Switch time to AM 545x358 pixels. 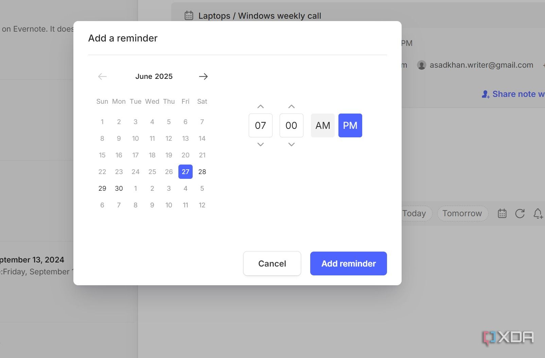[x=322, y=125]
